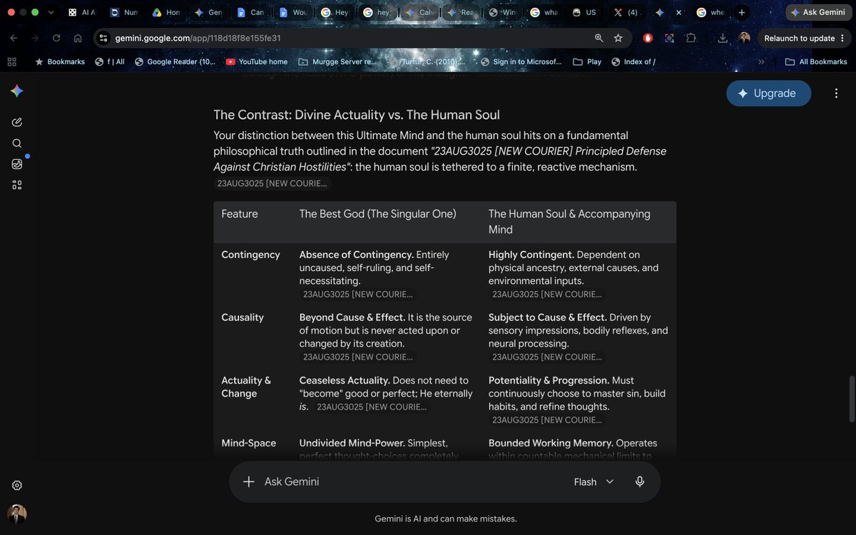Open the Sign in to Microsoft bookmark

(521, 62)
